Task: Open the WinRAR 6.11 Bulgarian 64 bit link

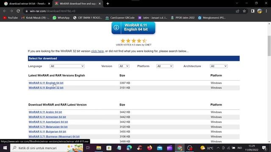Action: (x=47, y=132)
